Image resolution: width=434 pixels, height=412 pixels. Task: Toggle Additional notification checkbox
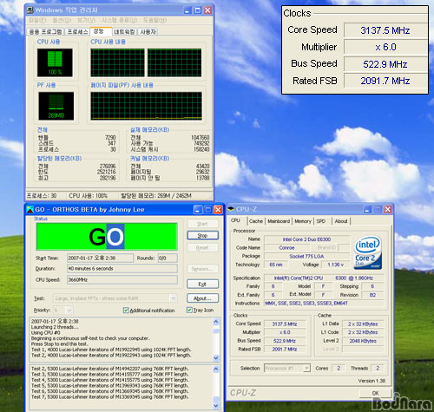click(126, 311)
